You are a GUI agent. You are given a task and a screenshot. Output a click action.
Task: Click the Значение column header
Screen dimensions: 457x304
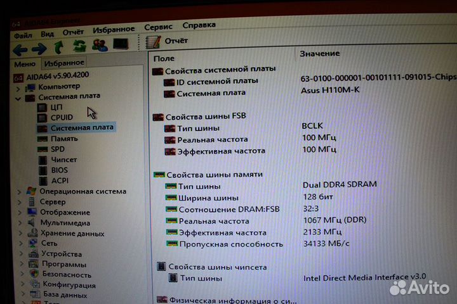pyautogui.click(x=320, y=54)
